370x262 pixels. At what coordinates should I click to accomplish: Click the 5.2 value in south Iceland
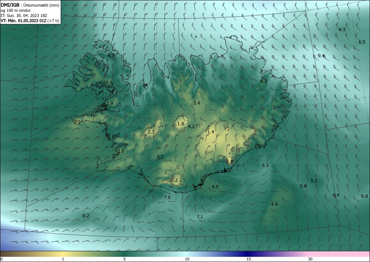pyautogui.click(x=160, y=157)
